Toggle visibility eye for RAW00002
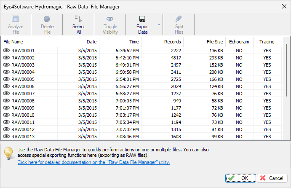 coord(6,58)
